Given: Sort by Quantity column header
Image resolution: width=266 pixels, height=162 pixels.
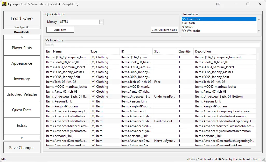Looking at the screenshot, I should click(x=185, y=51).
